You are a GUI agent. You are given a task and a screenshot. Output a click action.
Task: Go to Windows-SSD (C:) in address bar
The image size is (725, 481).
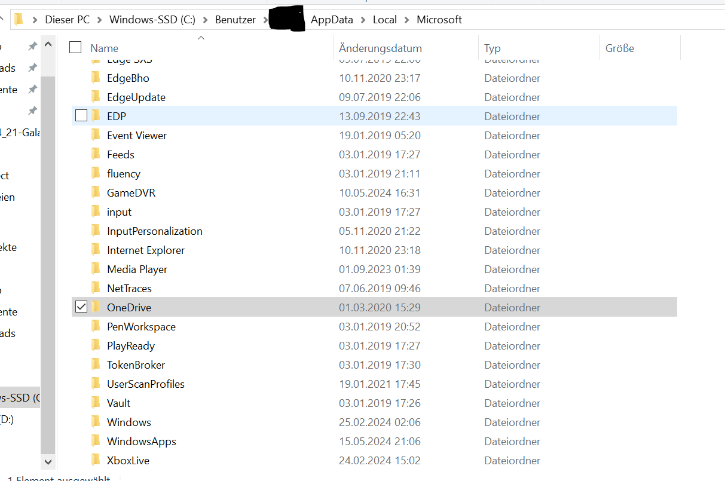152,20
